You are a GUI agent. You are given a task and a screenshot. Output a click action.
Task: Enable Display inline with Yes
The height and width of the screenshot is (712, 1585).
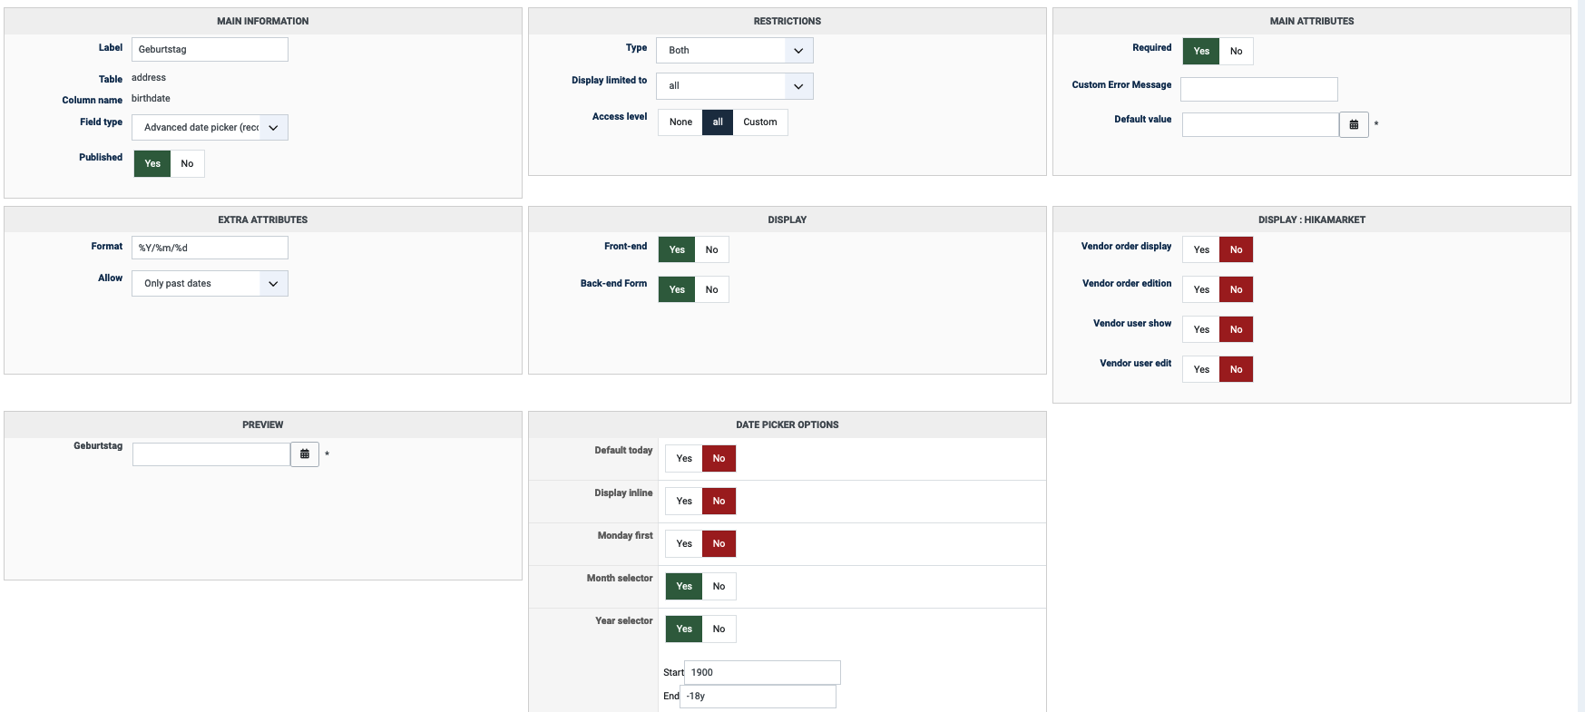pos(684,502)
